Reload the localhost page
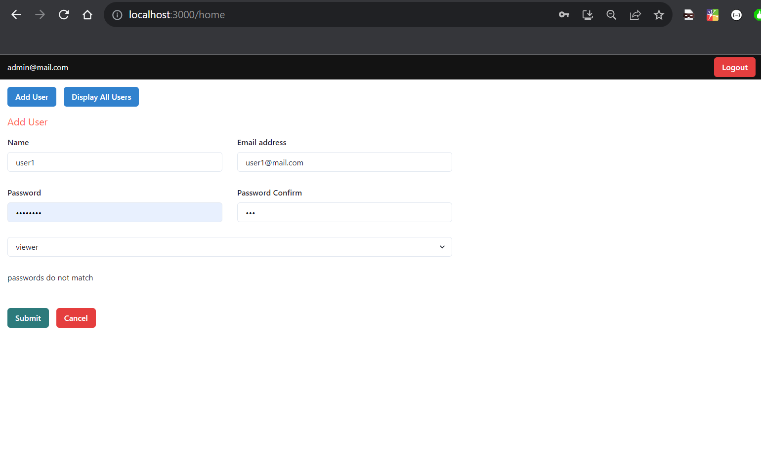The image size is (761, 469). [63, 14]
